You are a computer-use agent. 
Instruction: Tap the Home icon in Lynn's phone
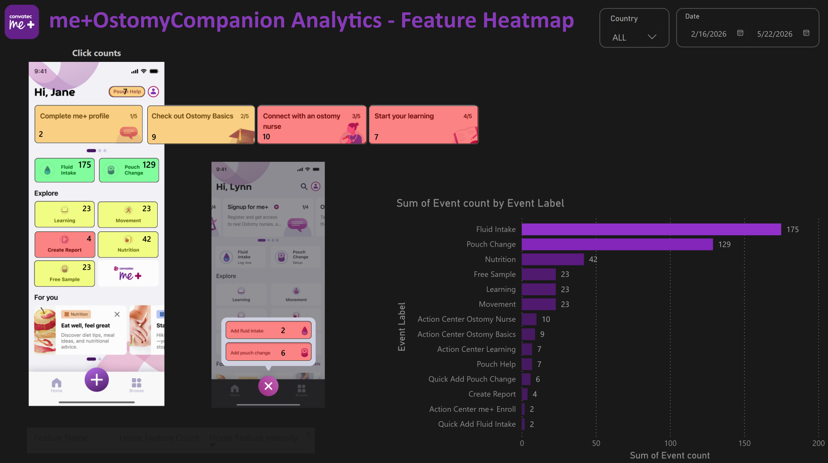coord(235,390)
